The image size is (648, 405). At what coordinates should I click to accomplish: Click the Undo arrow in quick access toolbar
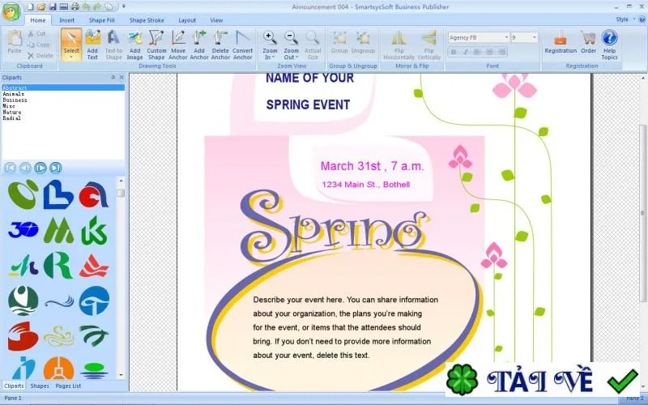pos(86,6)
